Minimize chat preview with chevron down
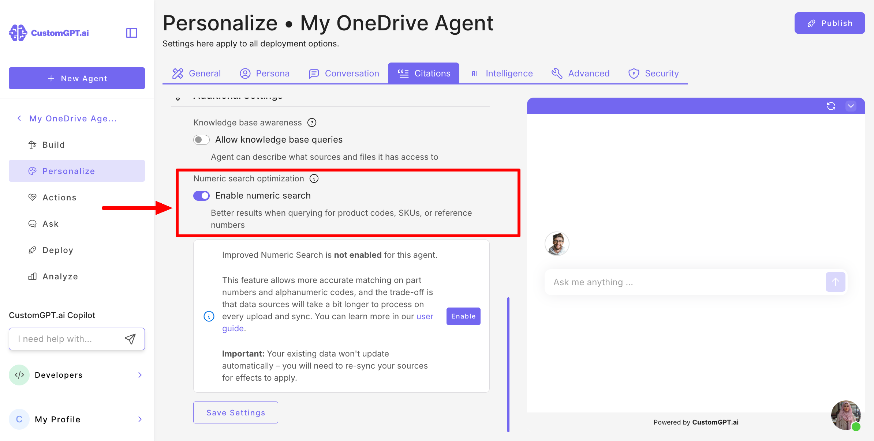 pos(851,106)
